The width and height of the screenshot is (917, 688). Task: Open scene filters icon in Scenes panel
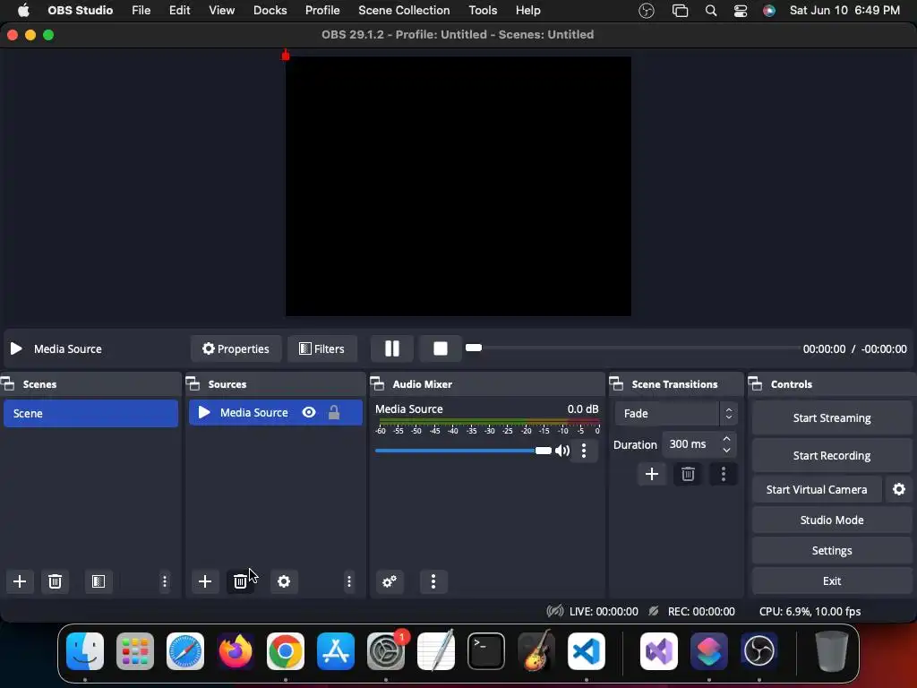tap(99, 580)
